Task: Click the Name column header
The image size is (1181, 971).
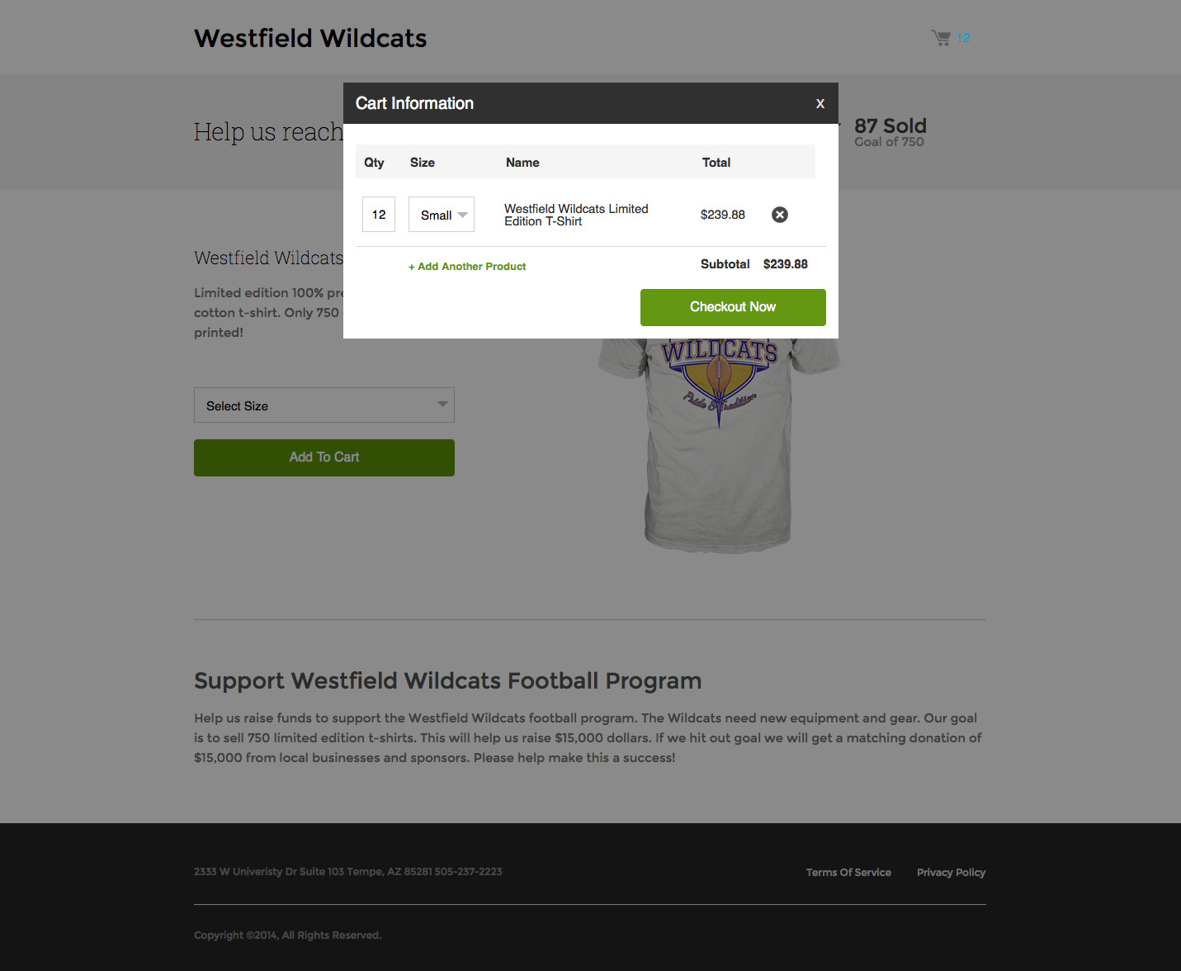Action: coord(522,163)
